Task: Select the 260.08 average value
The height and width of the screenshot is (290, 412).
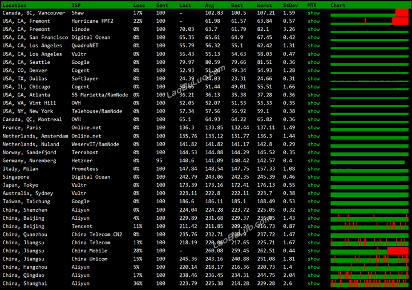Action: [x=214, y=251]
